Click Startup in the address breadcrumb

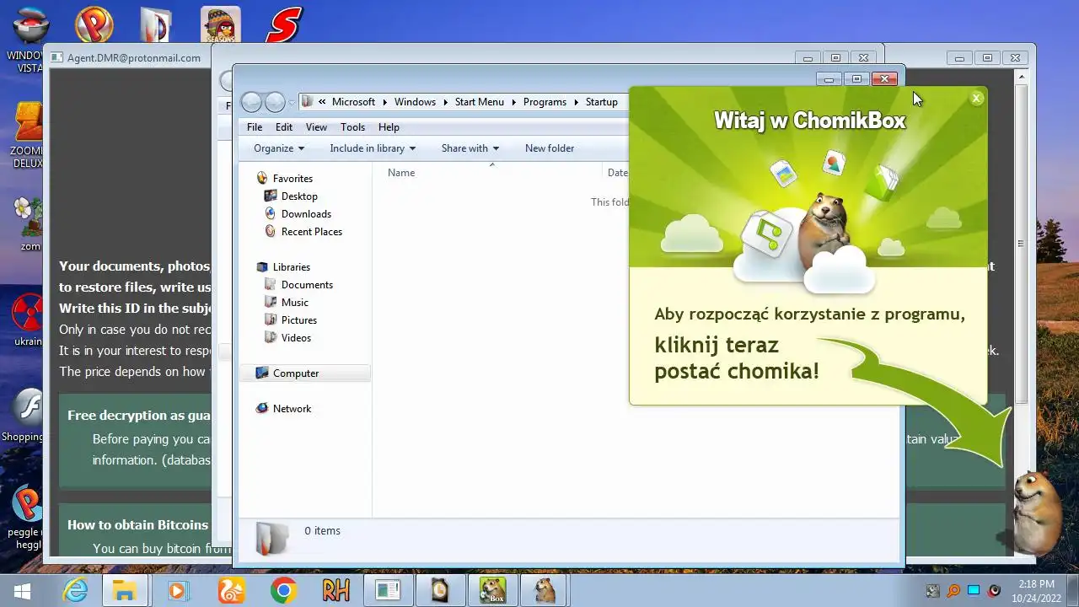(602, 102)
